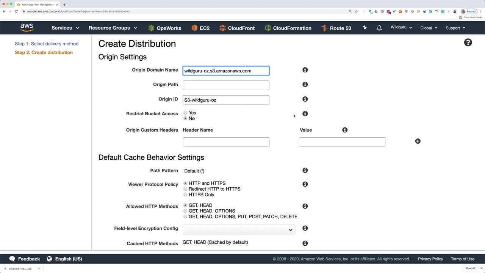Open CloudFront from the shortcut bar

coord(237,28)
